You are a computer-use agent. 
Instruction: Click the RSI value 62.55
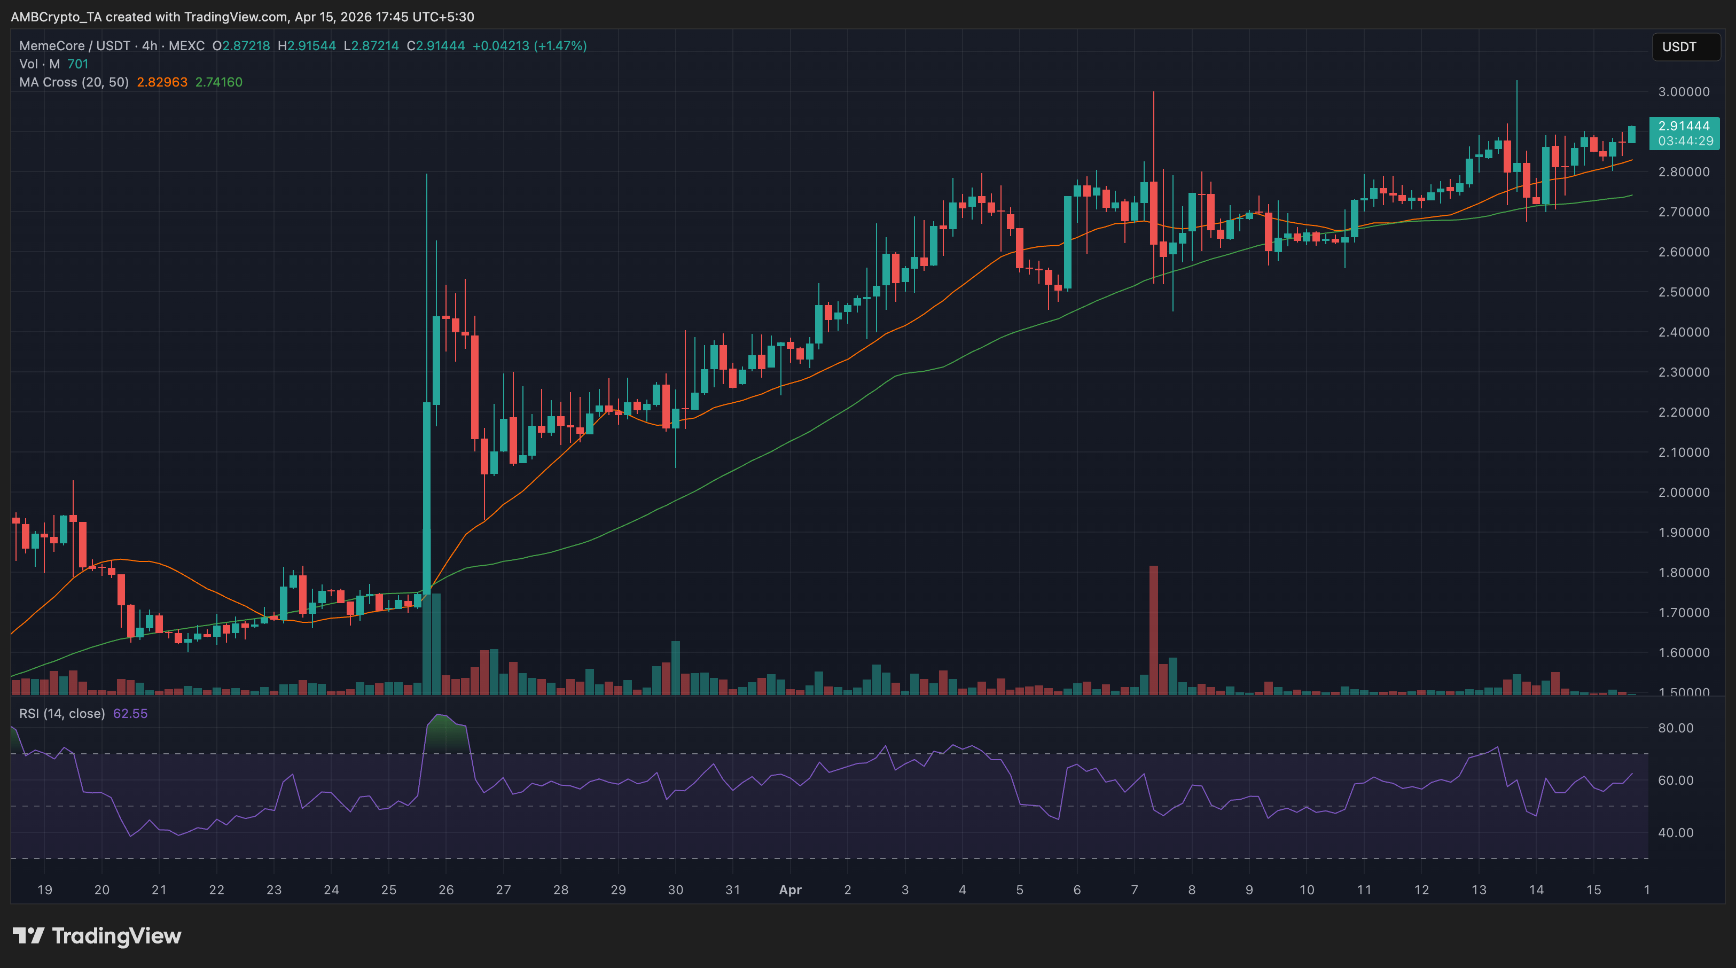pyautogui.click(x=130, y=713)
